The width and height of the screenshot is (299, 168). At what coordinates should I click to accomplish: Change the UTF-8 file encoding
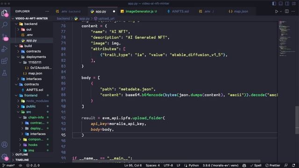168,165
